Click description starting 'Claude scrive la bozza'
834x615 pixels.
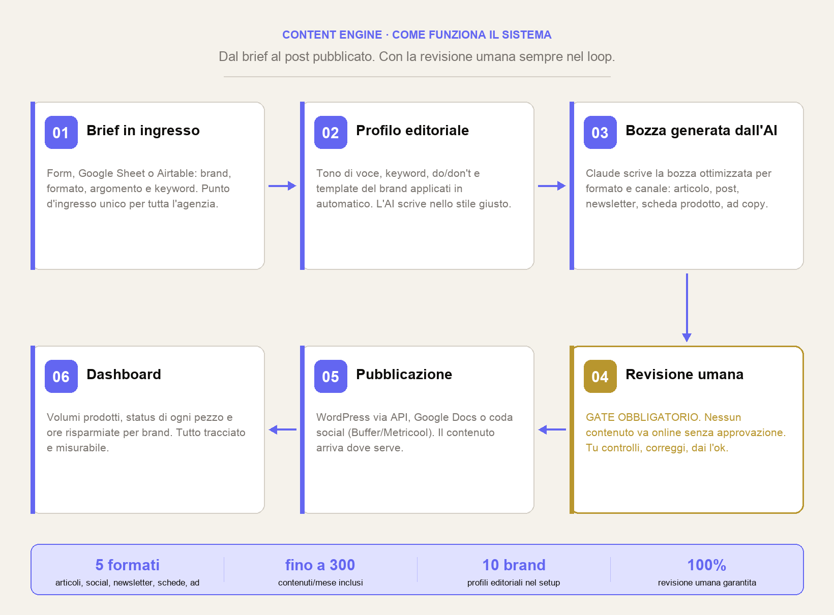tap(678, 189)
